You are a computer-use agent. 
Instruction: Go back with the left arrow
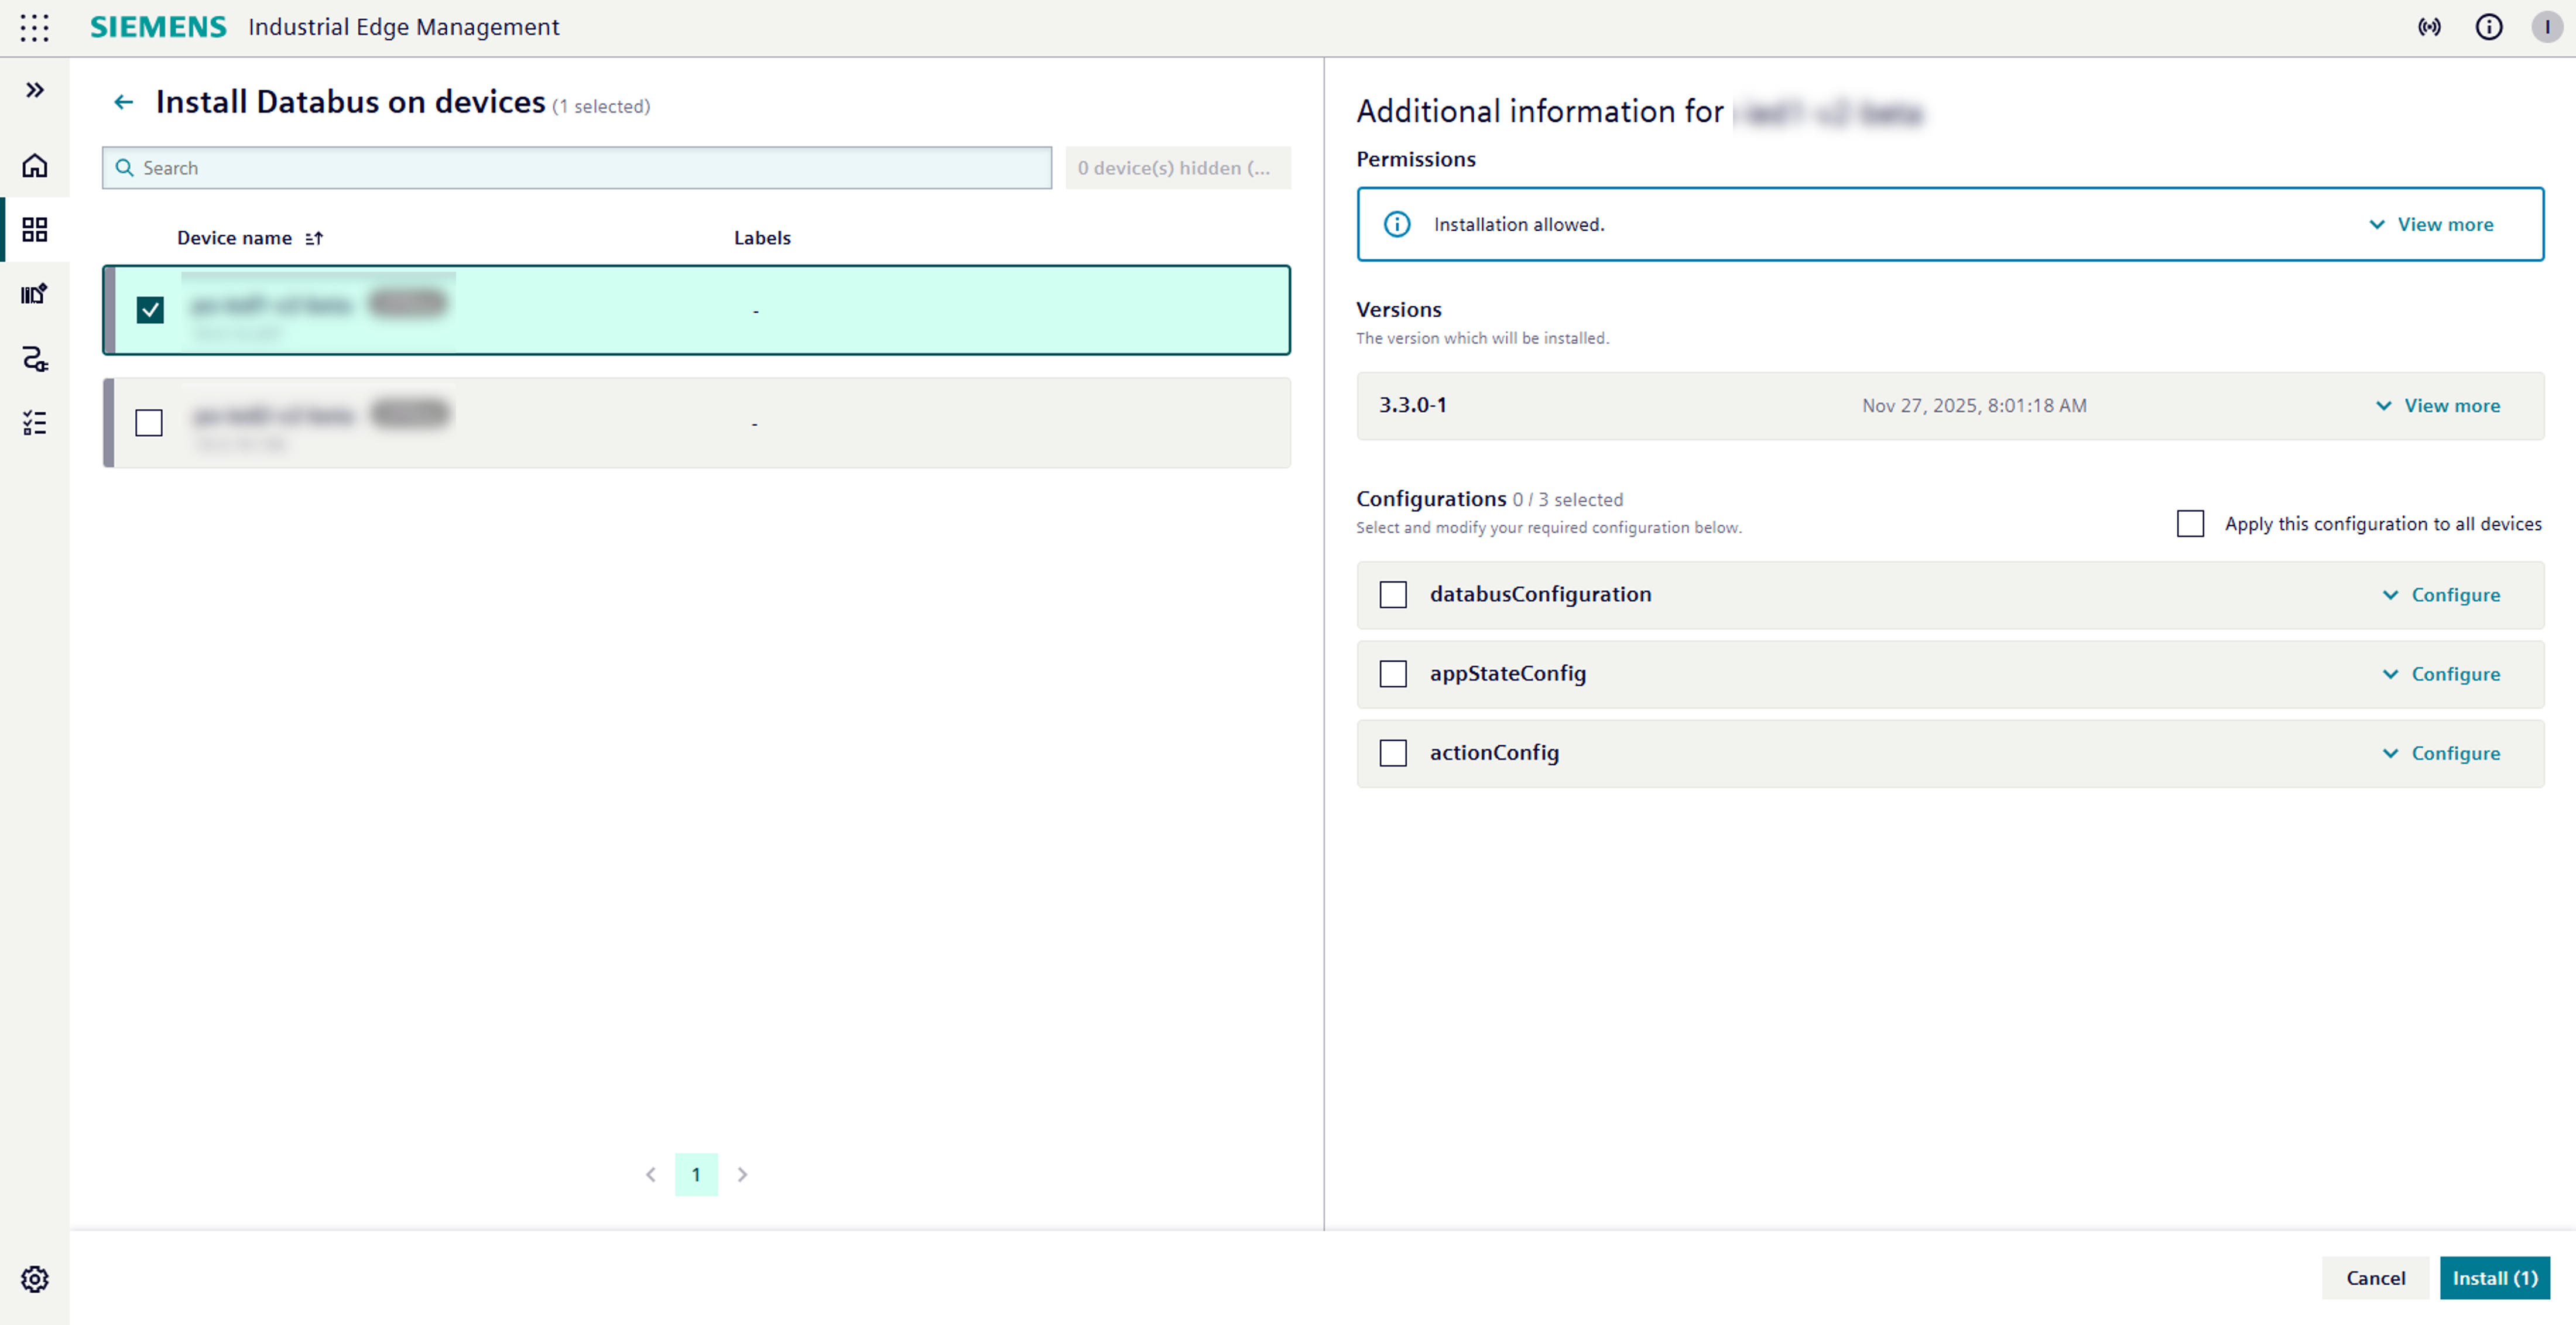(x=124, y=102)
